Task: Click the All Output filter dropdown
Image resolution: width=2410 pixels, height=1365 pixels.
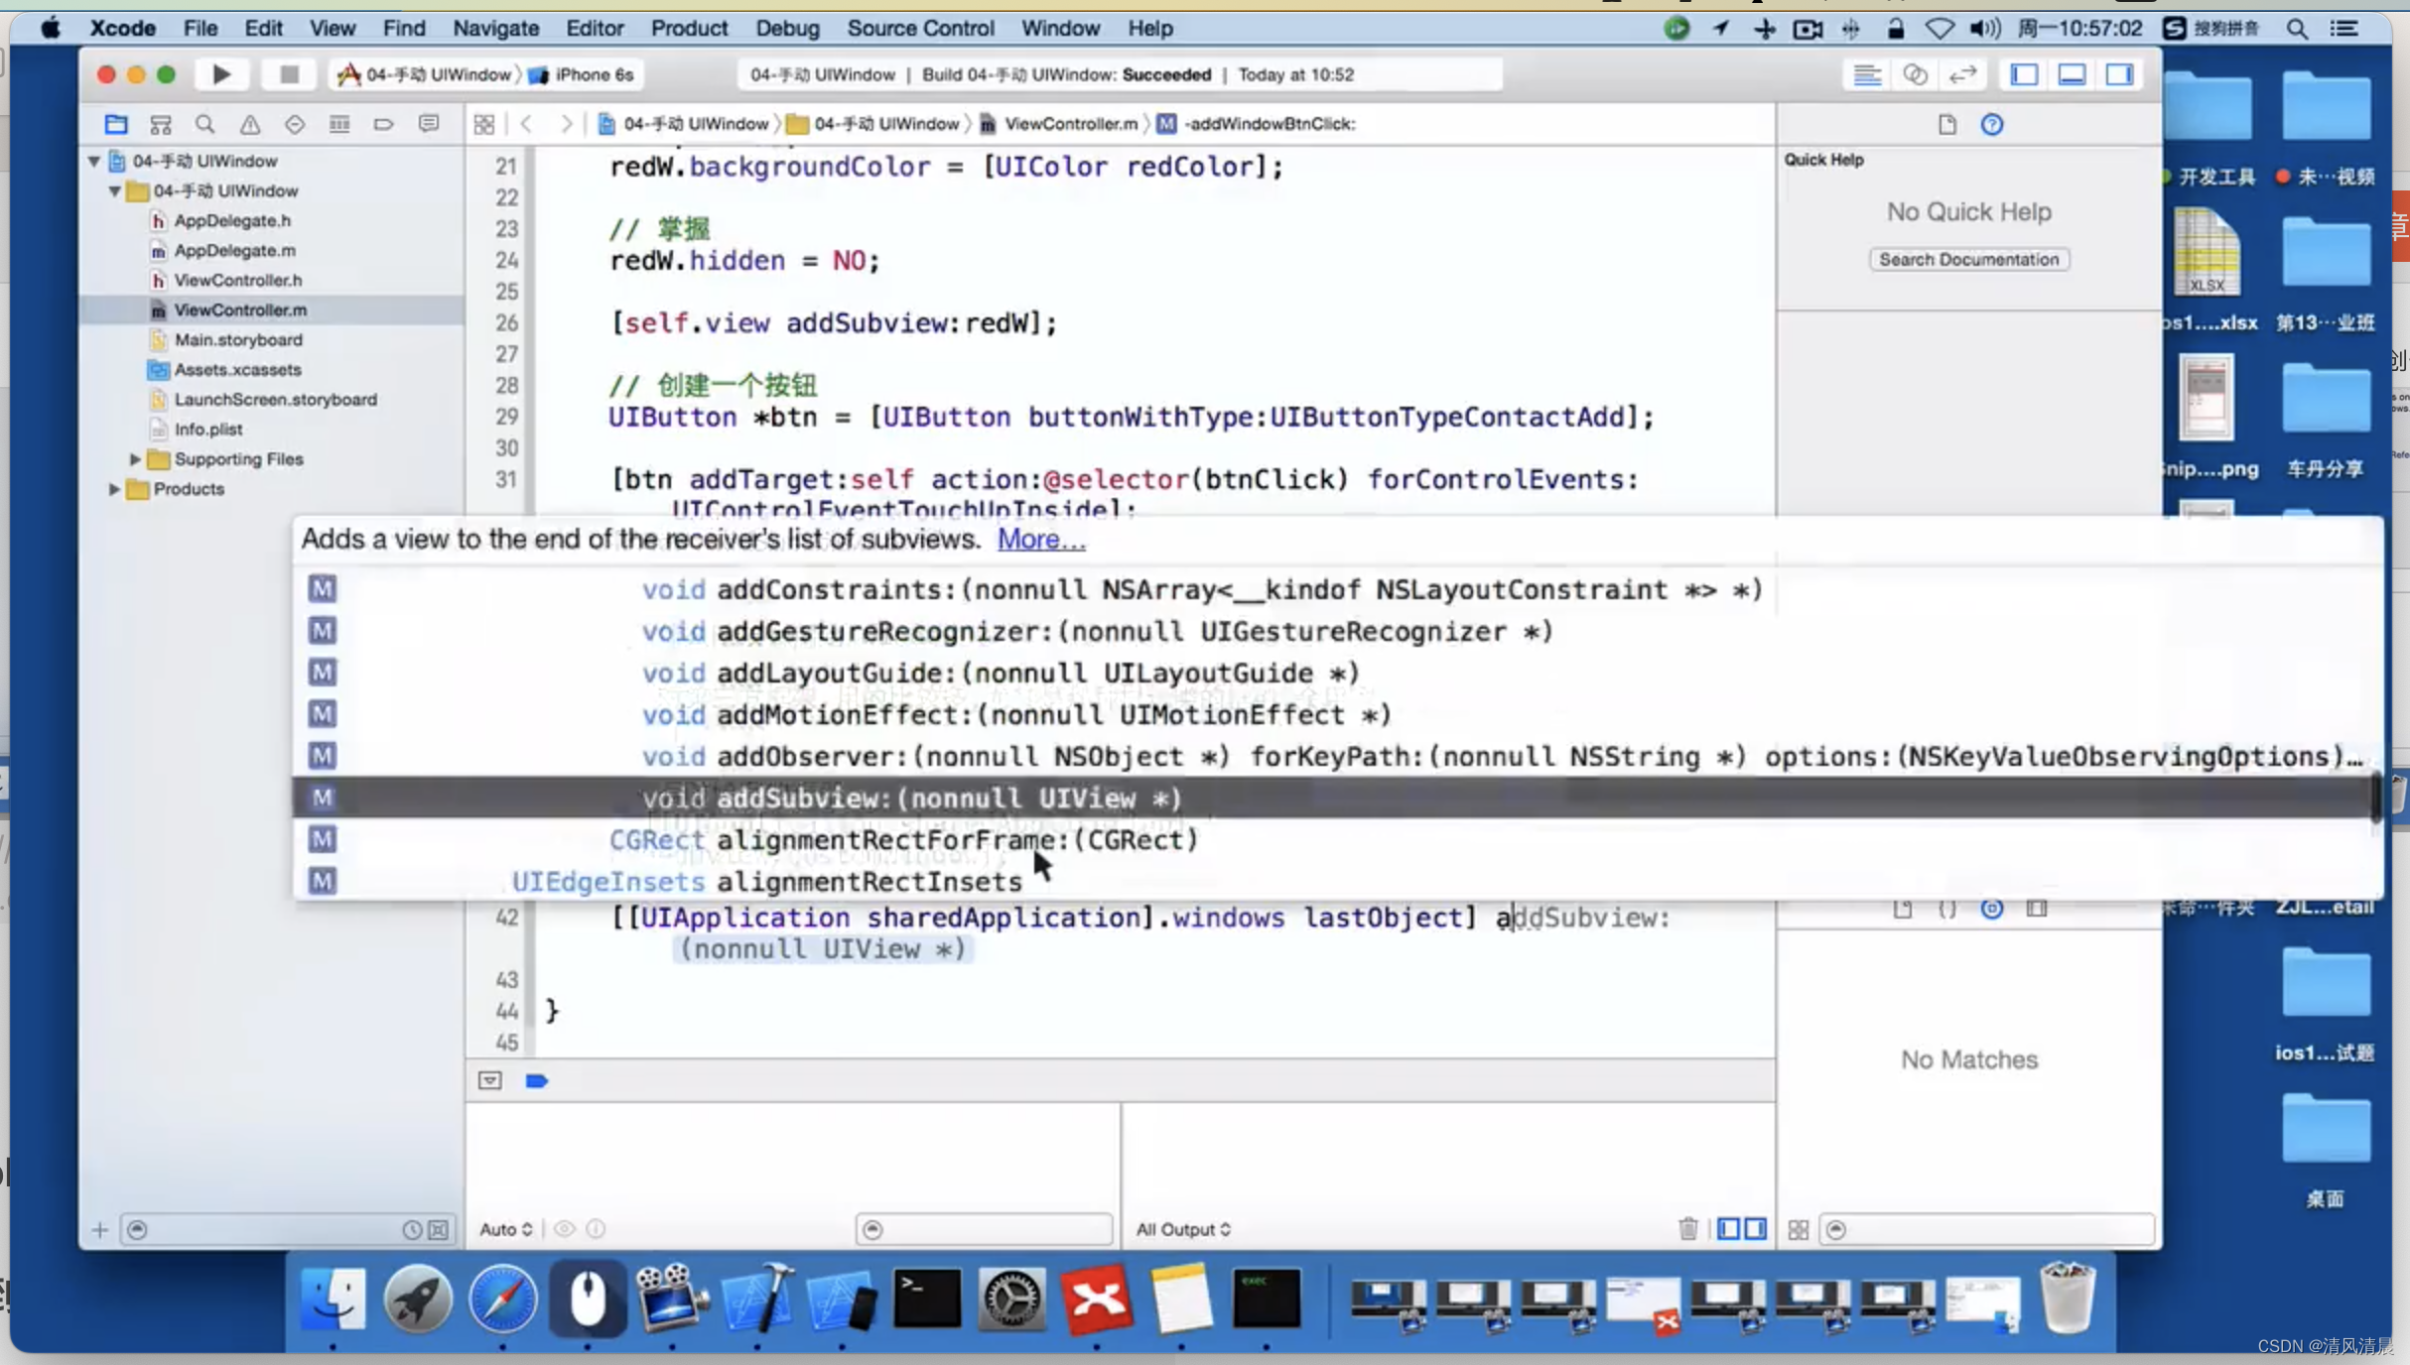Action: click(1182, 1229)
